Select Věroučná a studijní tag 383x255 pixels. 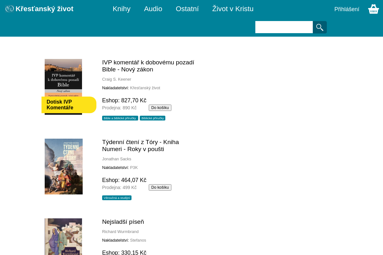pyautogui.click(x=117, y=198)
